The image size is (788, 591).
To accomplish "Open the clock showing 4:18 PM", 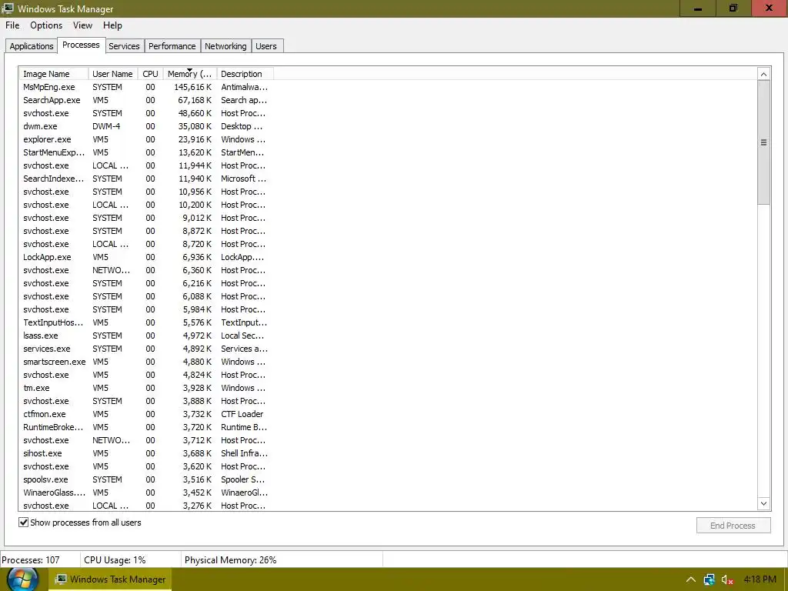I will [x=760, y=579].
